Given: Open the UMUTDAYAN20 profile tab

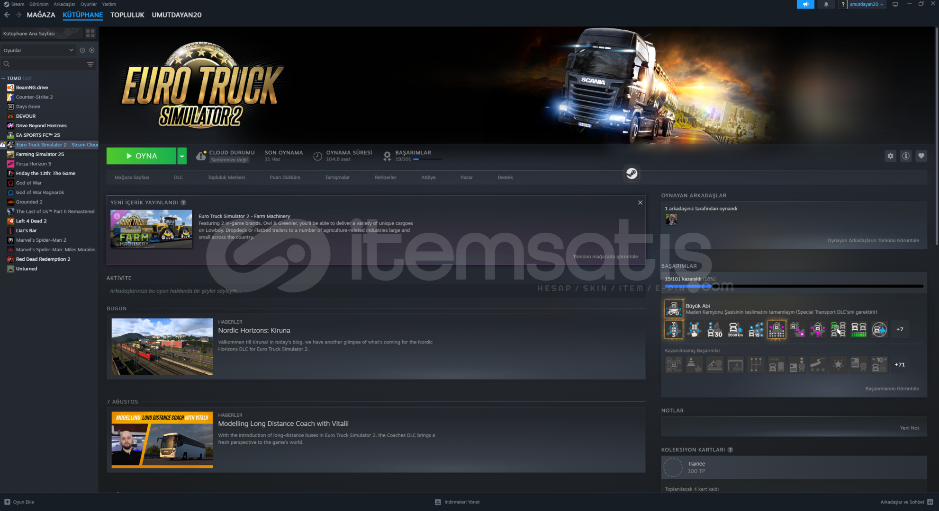Looking at the screenshot, I should tap(177, 15).
